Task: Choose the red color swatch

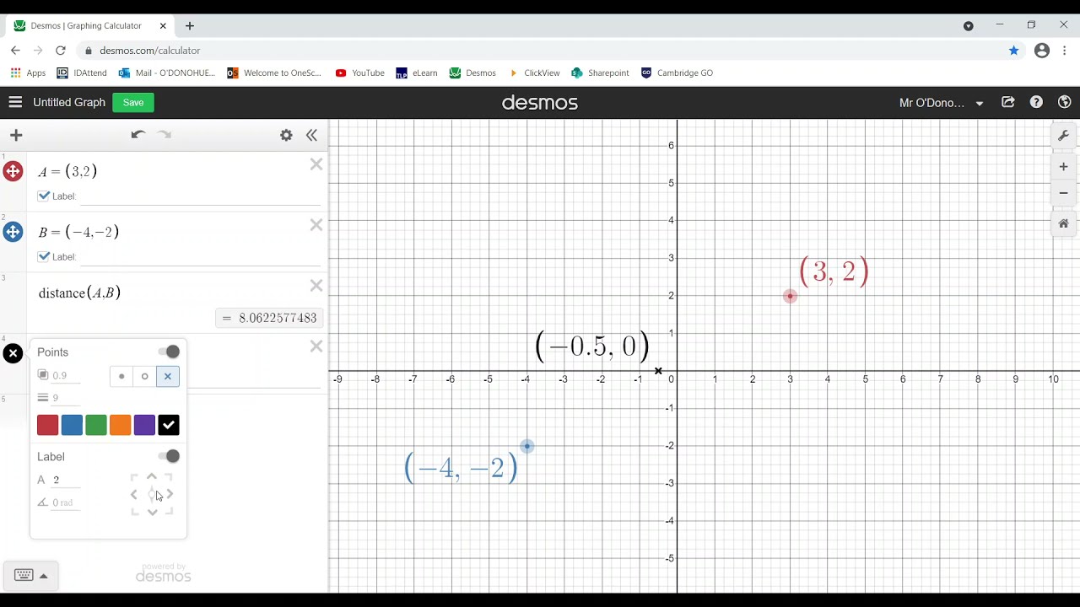Action: (x=47, y=425)
